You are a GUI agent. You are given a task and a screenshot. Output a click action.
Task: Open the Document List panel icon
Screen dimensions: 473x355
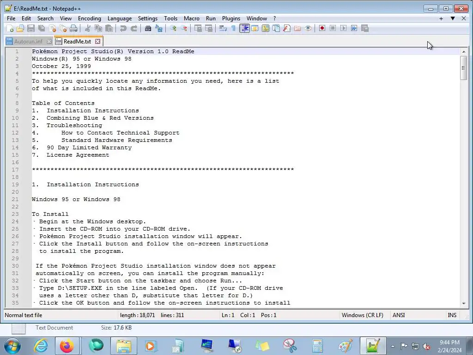276,28
